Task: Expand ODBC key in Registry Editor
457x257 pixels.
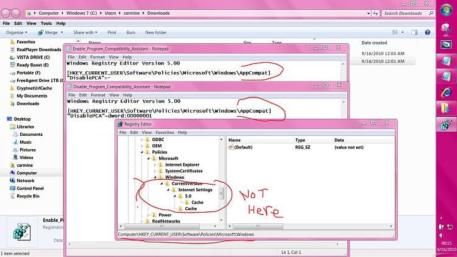Action: click(142, 140)
